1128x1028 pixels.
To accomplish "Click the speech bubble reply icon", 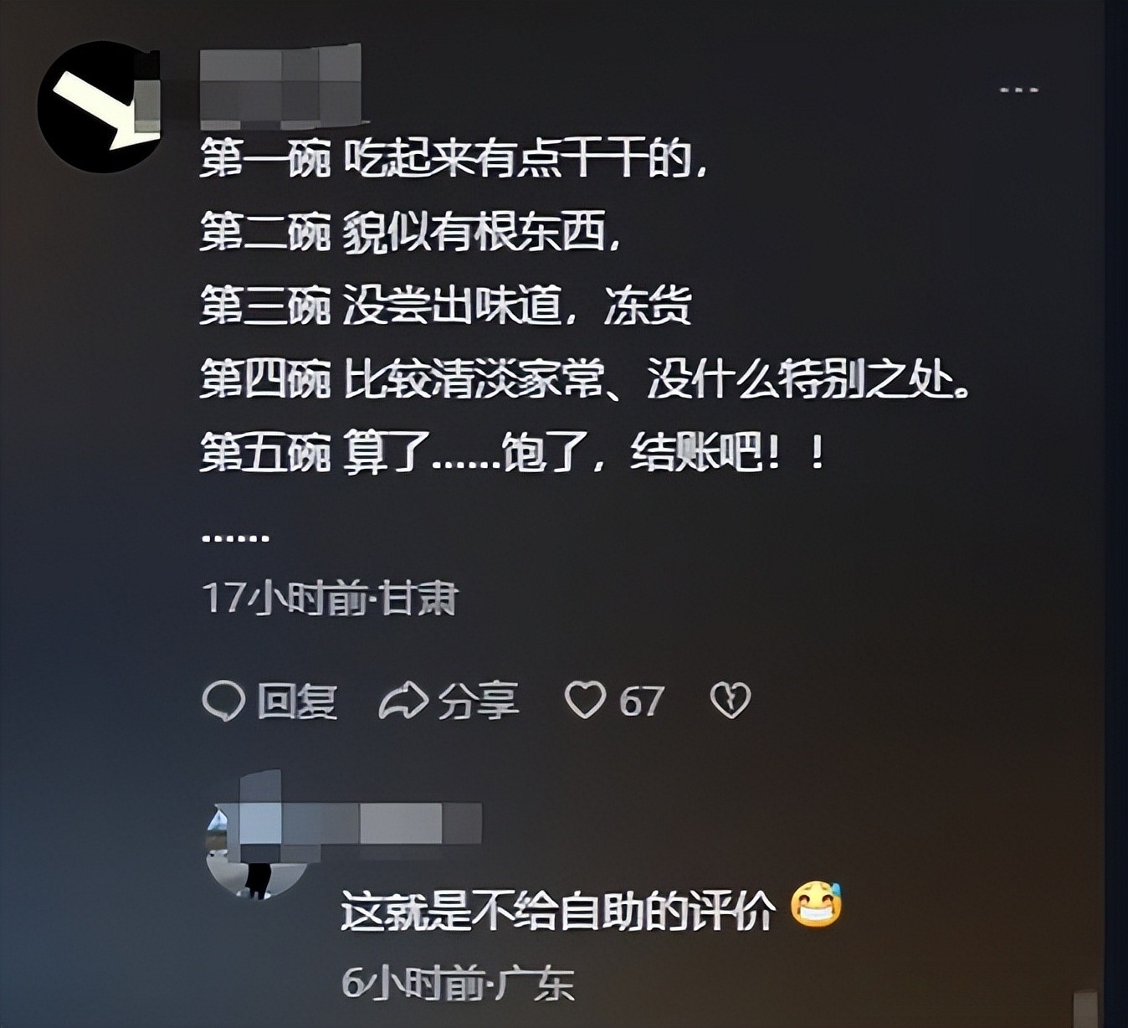I will (x=223, y=701).
